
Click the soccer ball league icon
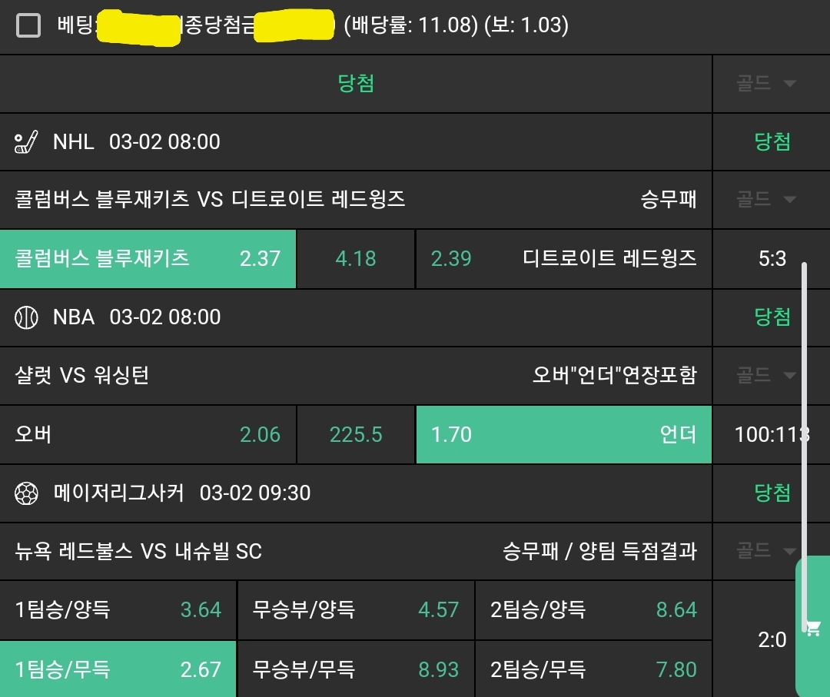[27, 493]
